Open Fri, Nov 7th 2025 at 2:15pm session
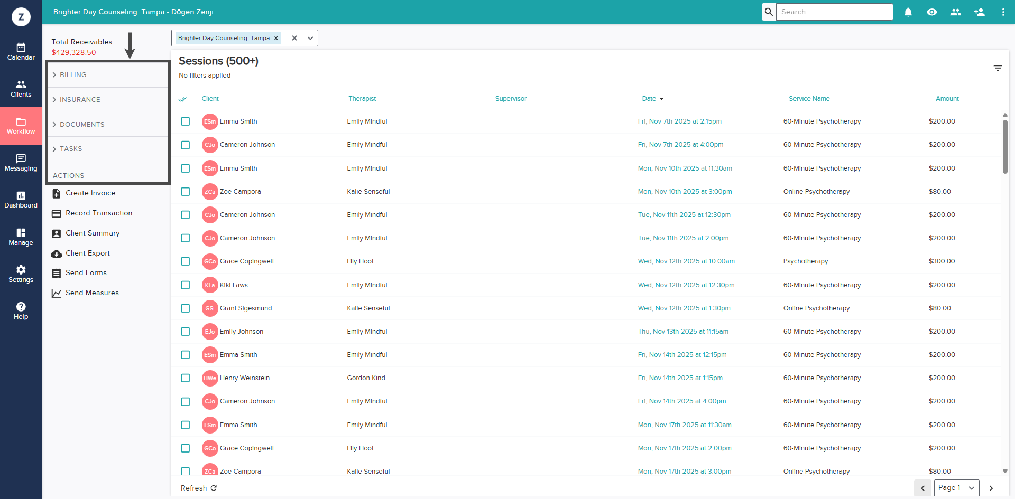Image resolution: width=1015 pixels, height=499 pixels. tap(679, 121)
